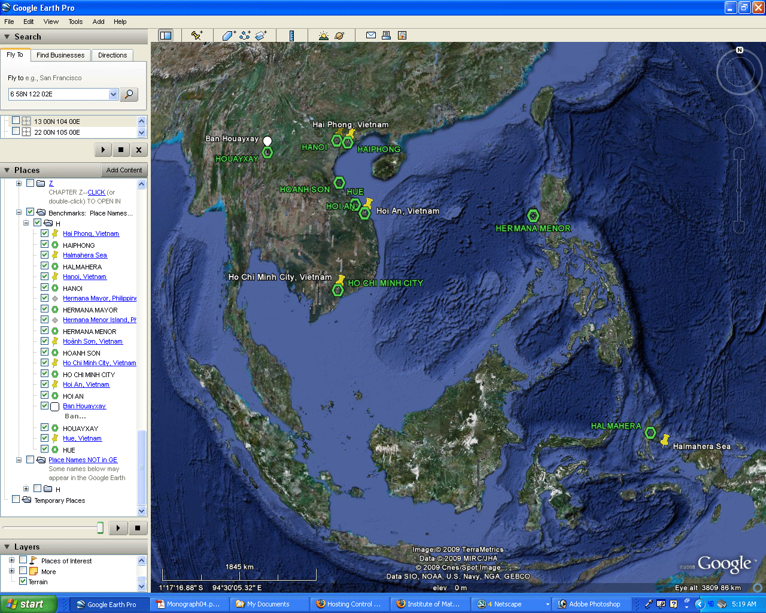
Task: Collapse the Place Names NOT in GE folder
Action: pos(19,460)
